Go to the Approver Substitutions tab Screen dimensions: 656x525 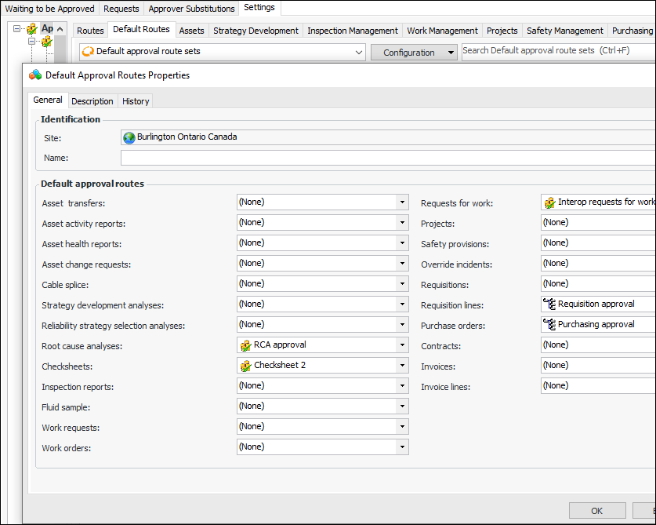[x=191, y=9]
